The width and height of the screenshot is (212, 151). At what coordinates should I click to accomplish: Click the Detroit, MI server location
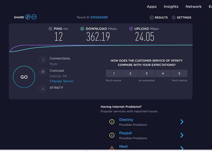tap(58, 76)
